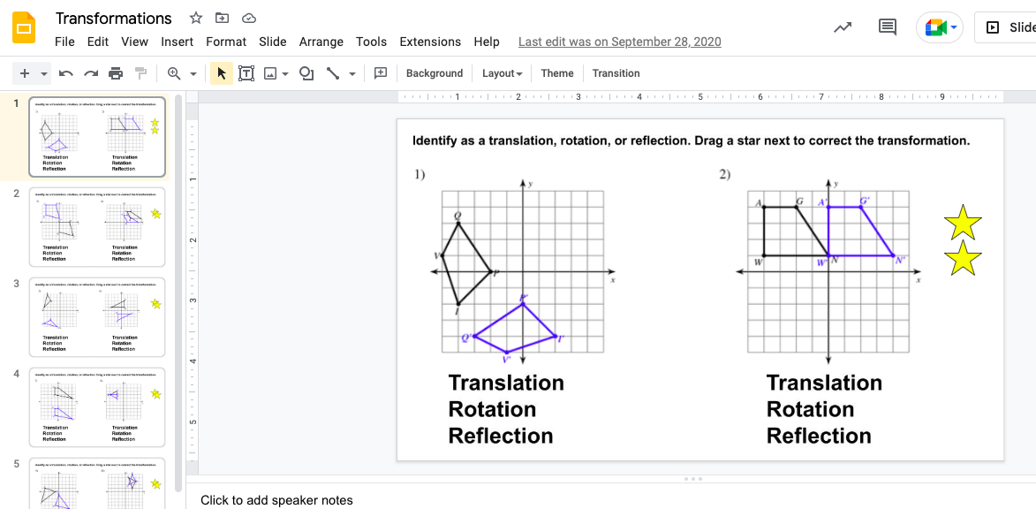The height and width of the screenshot is (509, 1036).
Task: Click the Insert comment icon
Action: tap(380, 72)
